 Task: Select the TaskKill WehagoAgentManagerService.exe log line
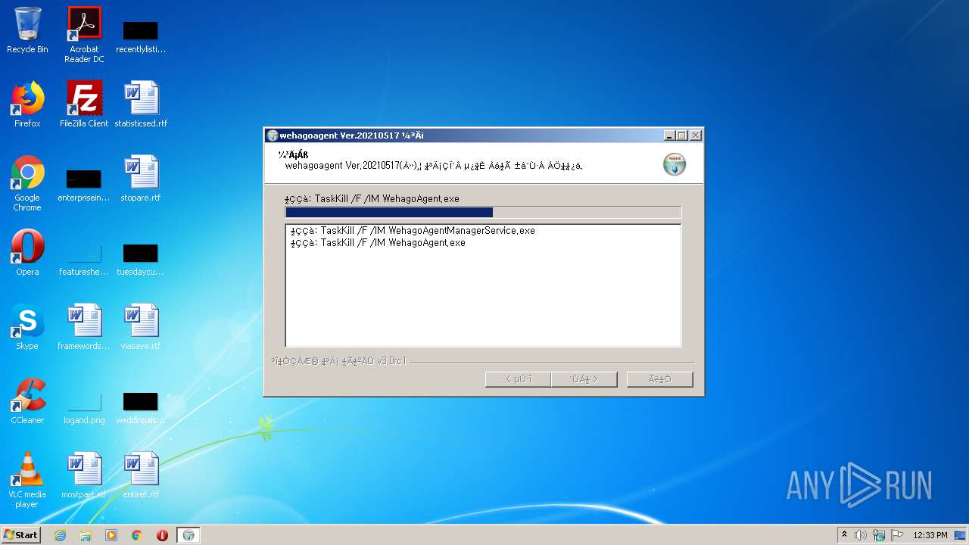coord(413,231)
